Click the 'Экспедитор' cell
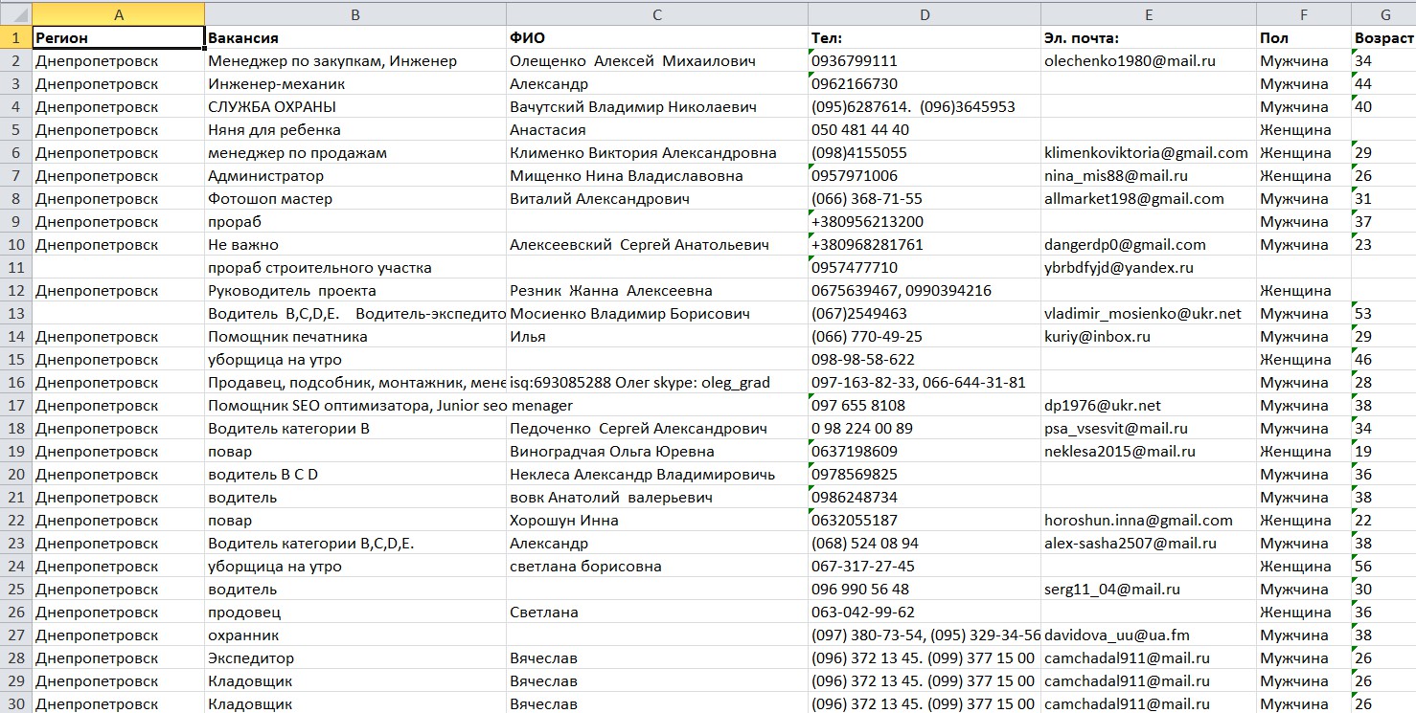The height and width of the screenshot is (713, 1416). [x=356, y=658]
